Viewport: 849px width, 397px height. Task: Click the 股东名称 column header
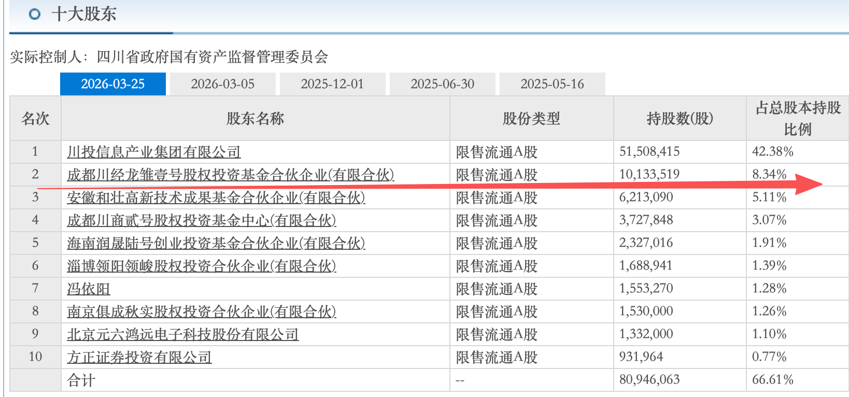pyautogui.click(x=256, y=119)
